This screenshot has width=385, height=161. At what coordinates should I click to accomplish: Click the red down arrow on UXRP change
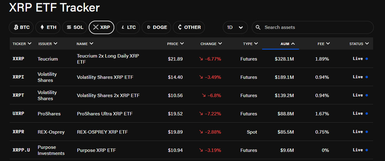201,114
